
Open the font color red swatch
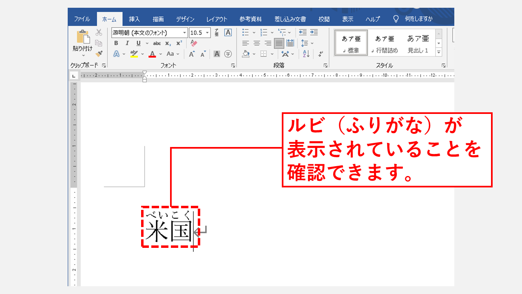152,54
